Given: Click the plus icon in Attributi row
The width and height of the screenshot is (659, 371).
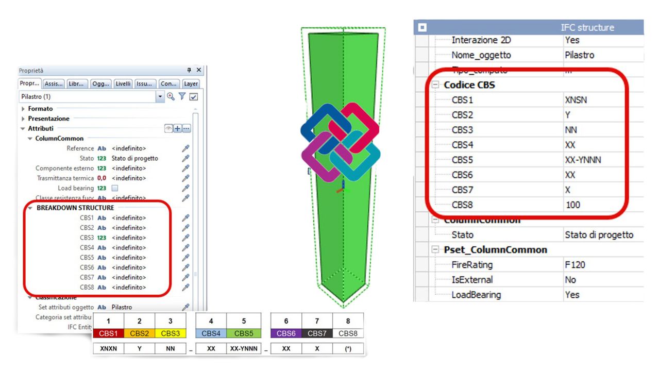Looking at the screenshot, I should pyautogui.click(x=177, y=128).
